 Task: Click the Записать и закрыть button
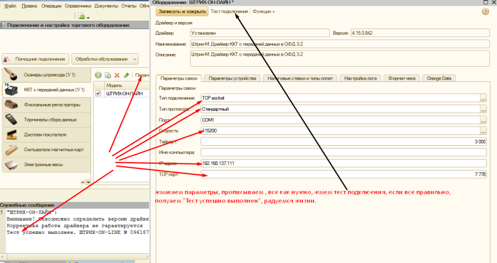(182, 12)
